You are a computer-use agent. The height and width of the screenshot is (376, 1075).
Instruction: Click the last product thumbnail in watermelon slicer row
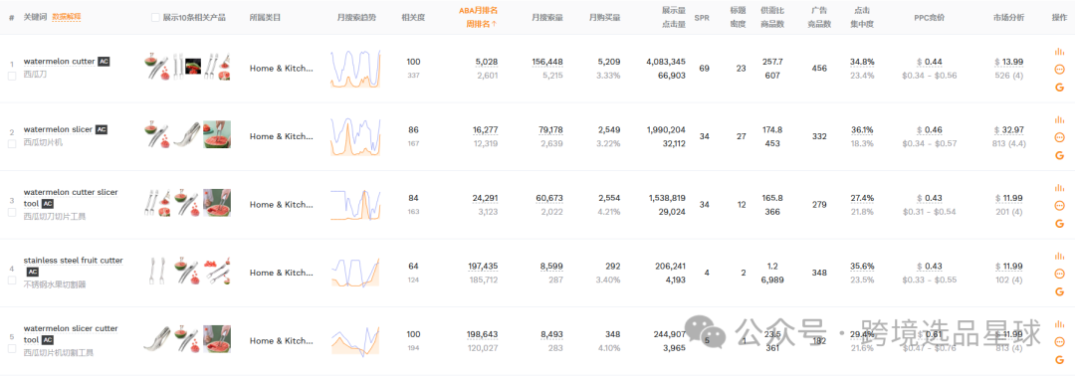tap(217, 134)
